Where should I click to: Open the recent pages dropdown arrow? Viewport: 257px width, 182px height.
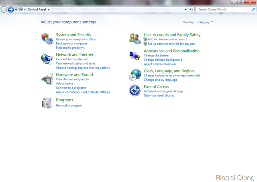coord(16,10)
